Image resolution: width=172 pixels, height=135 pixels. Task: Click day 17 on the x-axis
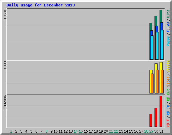pyautogui.click(x=91, y=131)
